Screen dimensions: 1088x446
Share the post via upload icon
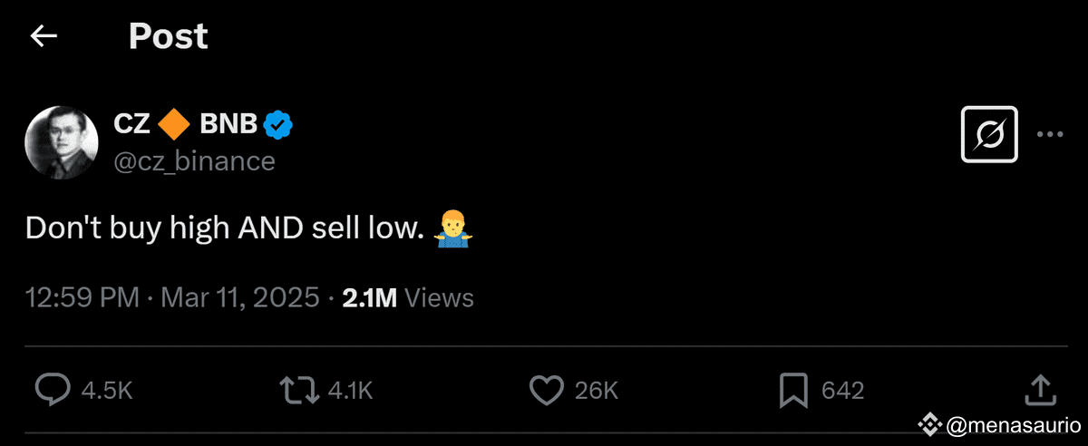point(1037,389)
